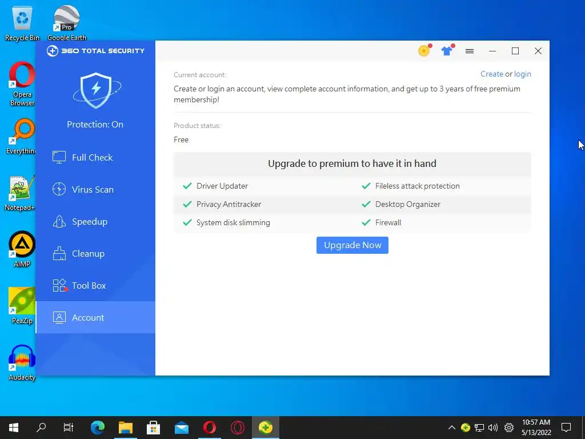This screenshot has width=585, height=439.
Task: Show hidden system tray icons
Action: [451, 428]
